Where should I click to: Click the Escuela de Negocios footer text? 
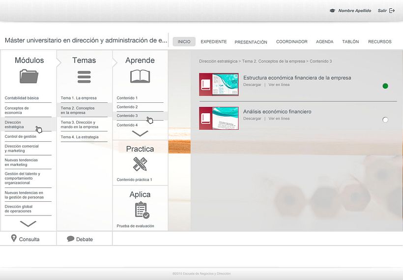[x=201, y=274]
